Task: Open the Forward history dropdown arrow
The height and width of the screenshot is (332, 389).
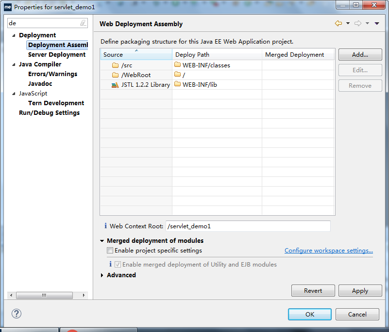Action: click(368, 23)
